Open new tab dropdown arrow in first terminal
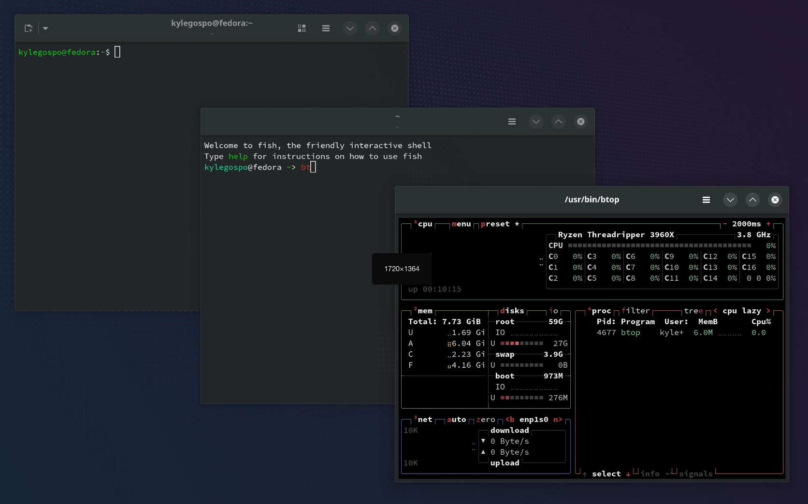Screen dimensions: 808x504 pyautogui.click(x=45, y=29)
